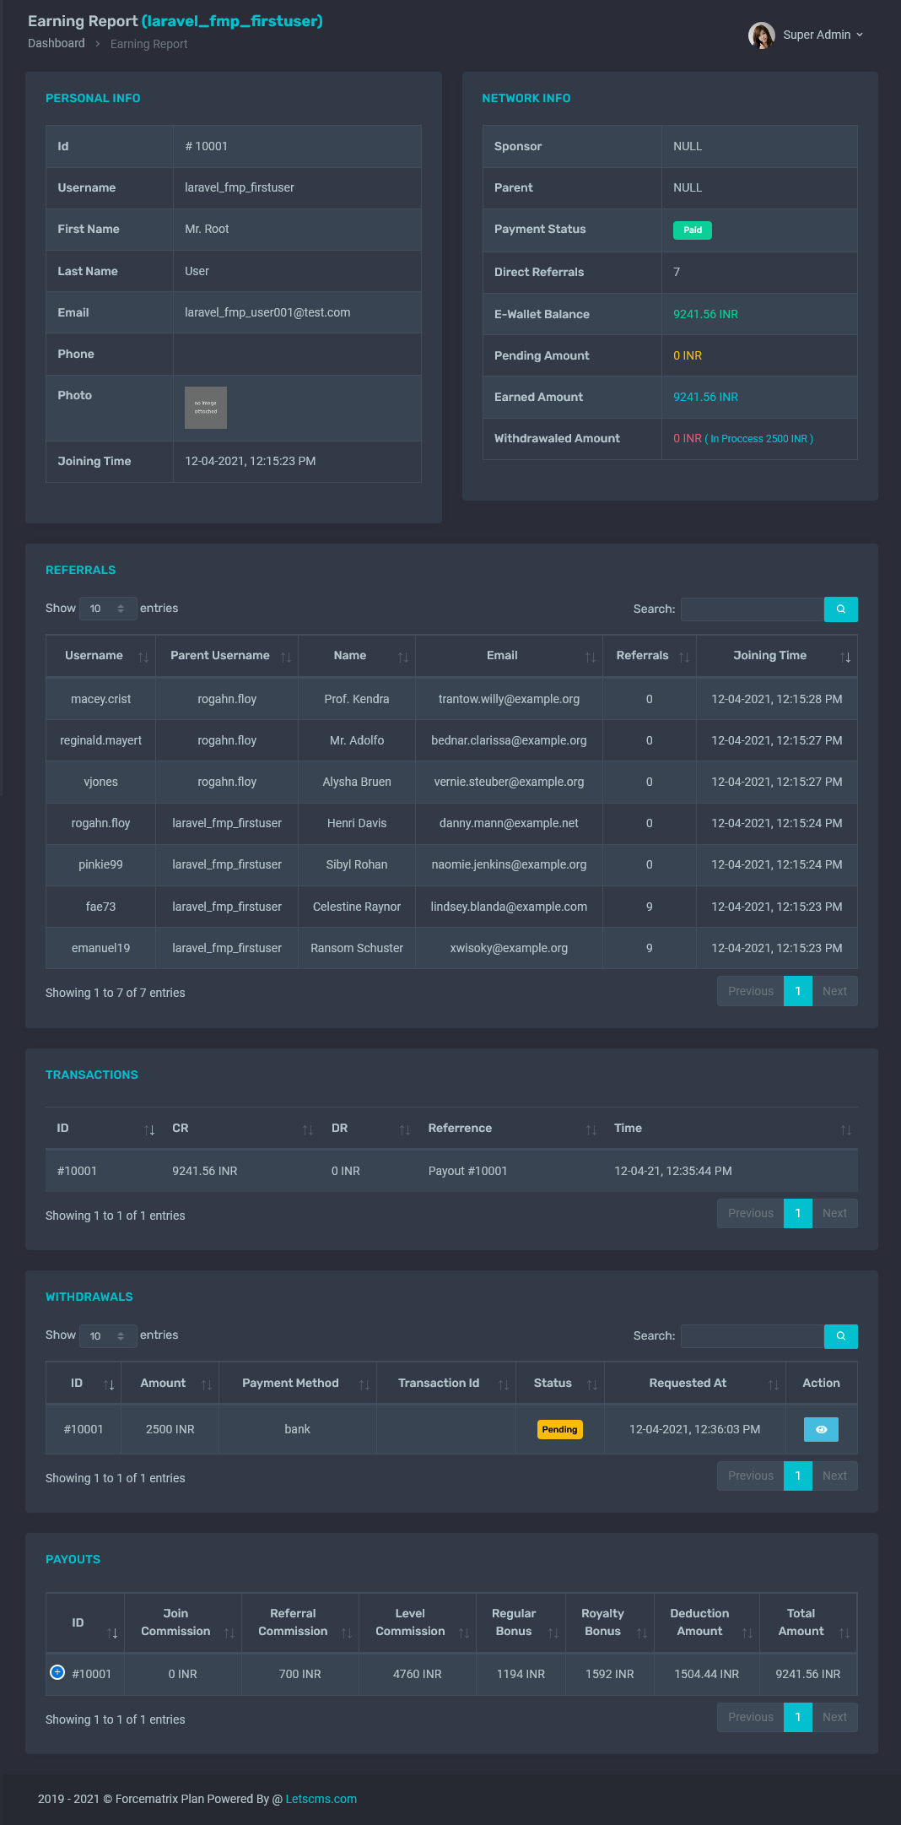
Task: Focus the Referrals search input field
Action: 752,609
